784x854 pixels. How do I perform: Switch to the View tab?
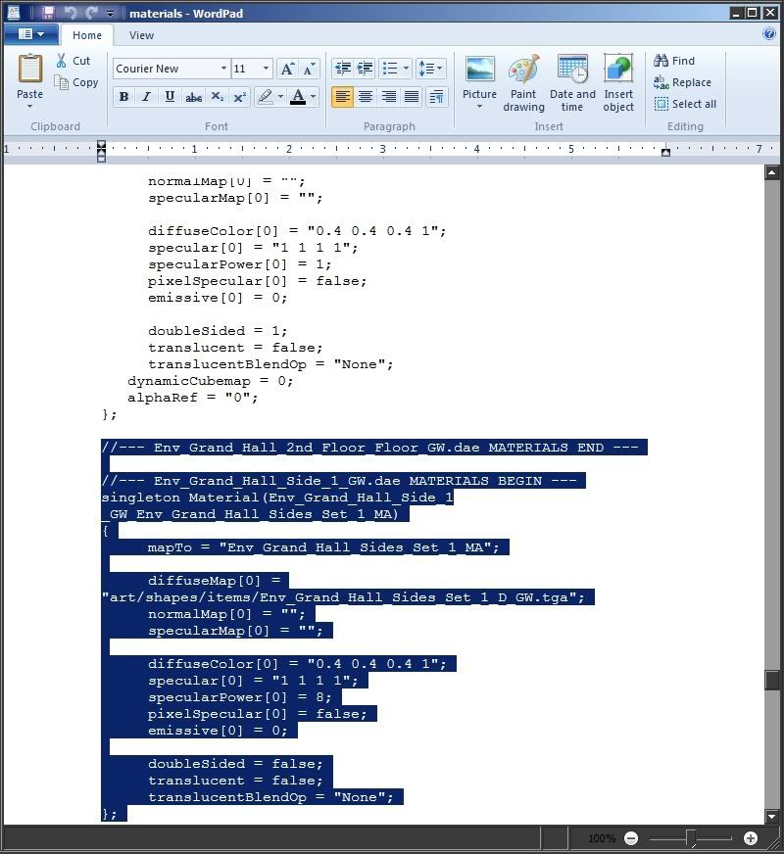click(141, 35)
